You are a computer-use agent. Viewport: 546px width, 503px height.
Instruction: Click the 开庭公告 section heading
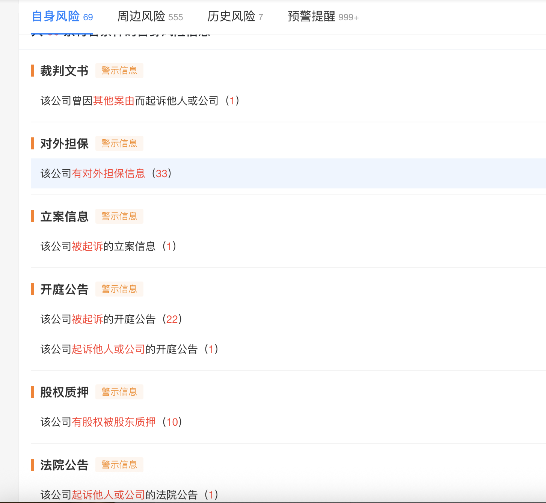(x=64, y=289)
